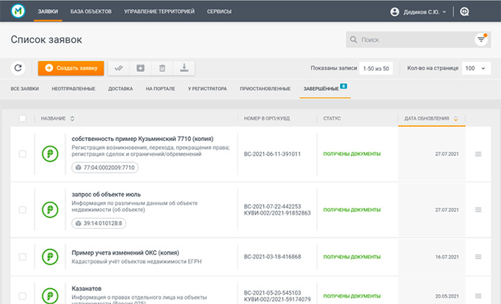Image resolution: width=501 pixels, height=304 pixels.
Task: Switch to ЗАВЕРШЁННЫЕ tab
Action: pos(321,89)
